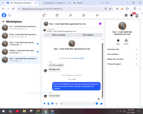Go back in browser history
Viewport: 143px width, 114px height.
[3, 9]
